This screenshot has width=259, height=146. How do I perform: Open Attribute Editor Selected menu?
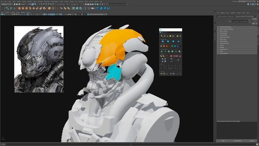coord(222,13)
